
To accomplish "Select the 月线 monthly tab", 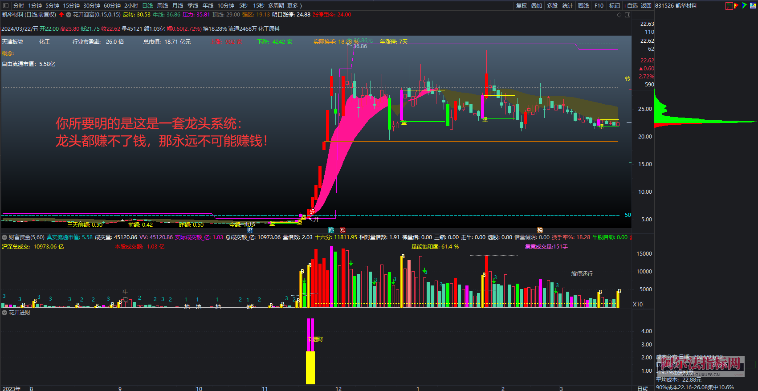I will [x=178, y=5].
